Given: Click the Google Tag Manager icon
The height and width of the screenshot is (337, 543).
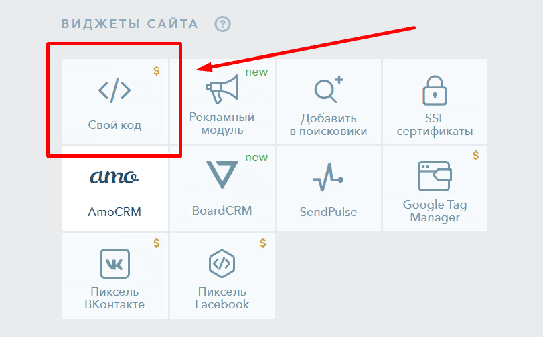Looking at the screenshot, I should [435, 176].
